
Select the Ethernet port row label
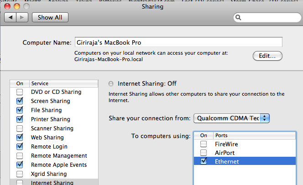click(x=227, y=161)
